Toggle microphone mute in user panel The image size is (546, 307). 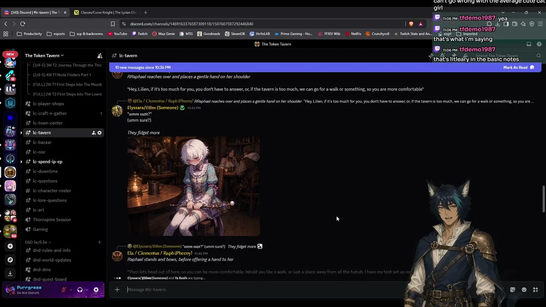point(64,290)
